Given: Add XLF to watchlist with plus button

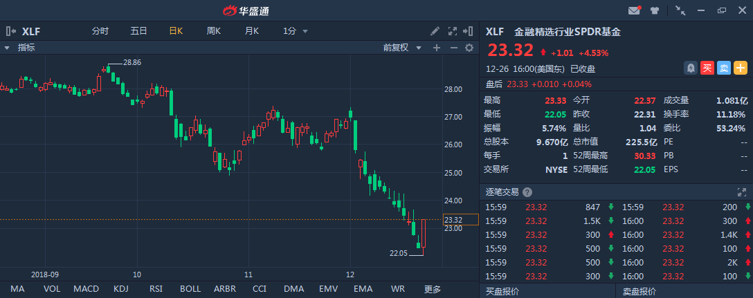Looking at the screenshot, I should (741, 68).
